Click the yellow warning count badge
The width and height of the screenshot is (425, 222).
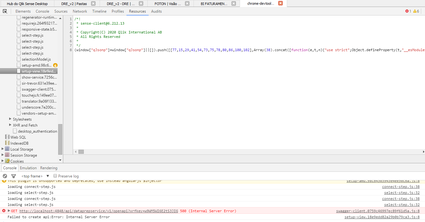click(416, 10)
